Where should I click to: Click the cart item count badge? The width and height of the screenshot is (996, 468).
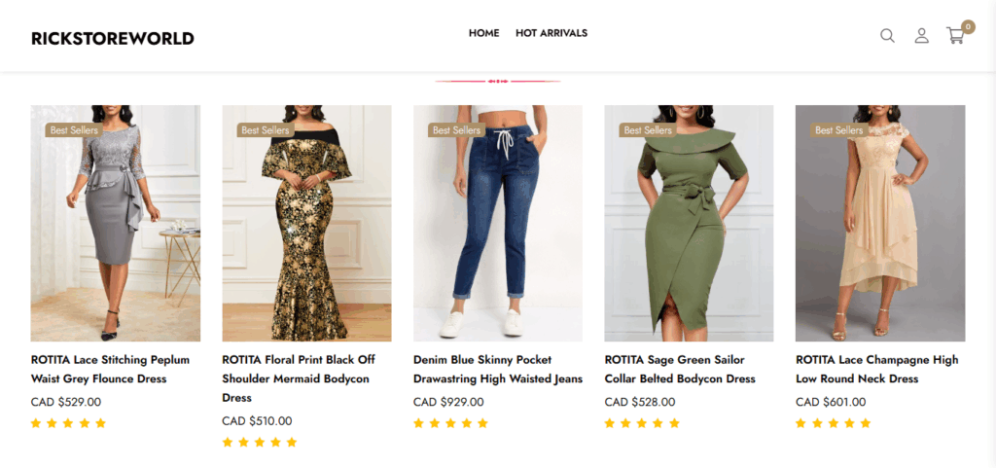pos(968,26)
